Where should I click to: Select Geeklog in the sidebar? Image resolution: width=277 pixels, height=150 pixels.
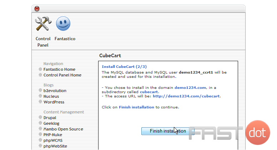point(51,123)
